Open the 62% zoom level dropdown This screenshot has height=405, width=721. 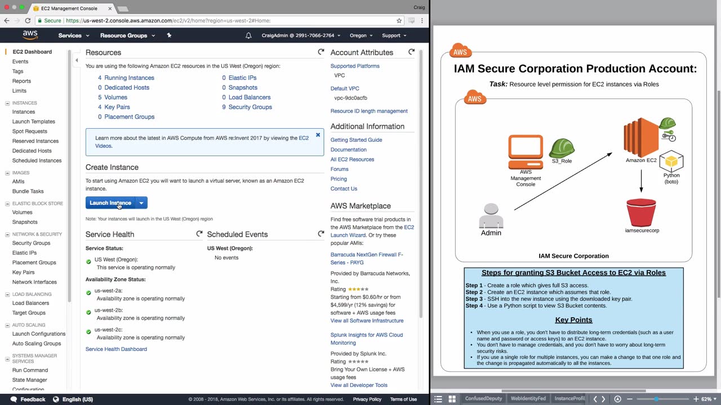click(x=708, y=399)
